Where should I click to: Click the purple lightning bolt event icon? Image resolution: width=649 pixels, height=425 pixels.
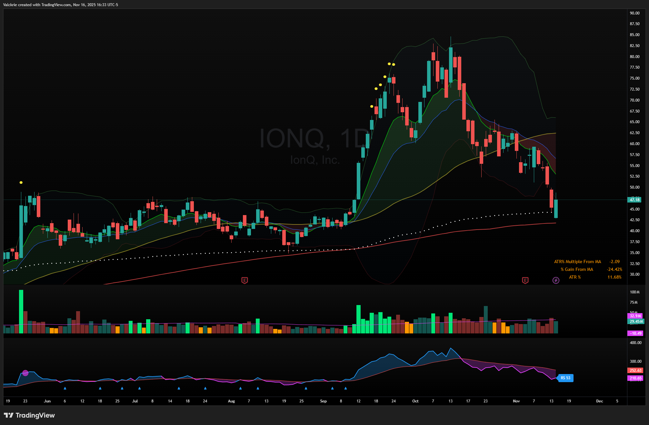pyautogui.click(x=556, y=280)
